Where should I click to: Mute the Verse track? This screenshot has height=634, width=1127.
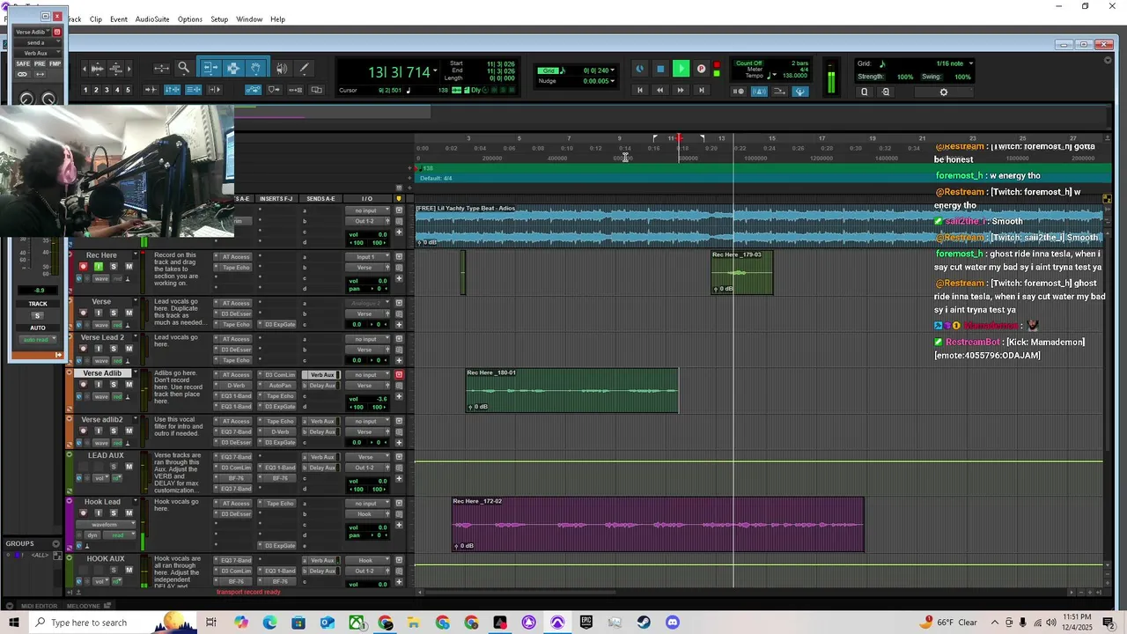coord(129,313)
